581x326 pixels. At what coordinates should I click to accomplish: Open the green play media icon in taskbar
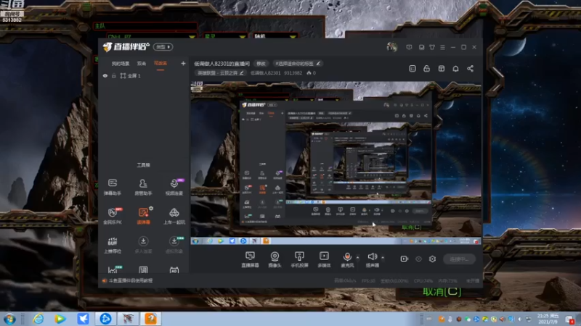pos(60,319)
